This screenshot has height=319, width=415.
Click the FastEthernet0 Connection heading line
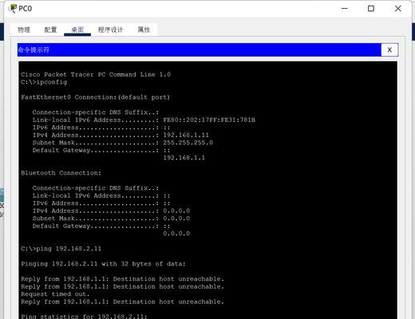[x=95, y=97]
